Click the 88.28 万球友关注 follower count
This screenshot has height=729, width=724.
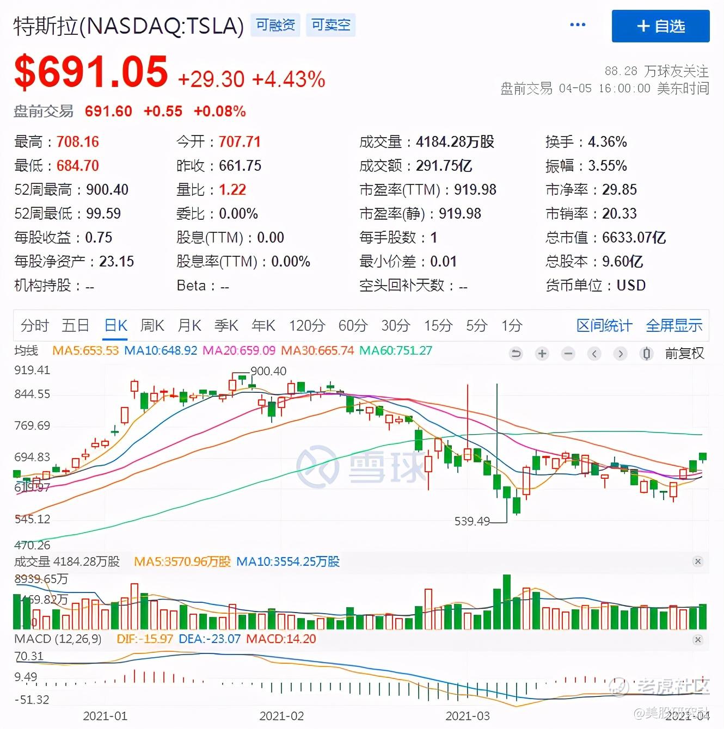(656, 71)
